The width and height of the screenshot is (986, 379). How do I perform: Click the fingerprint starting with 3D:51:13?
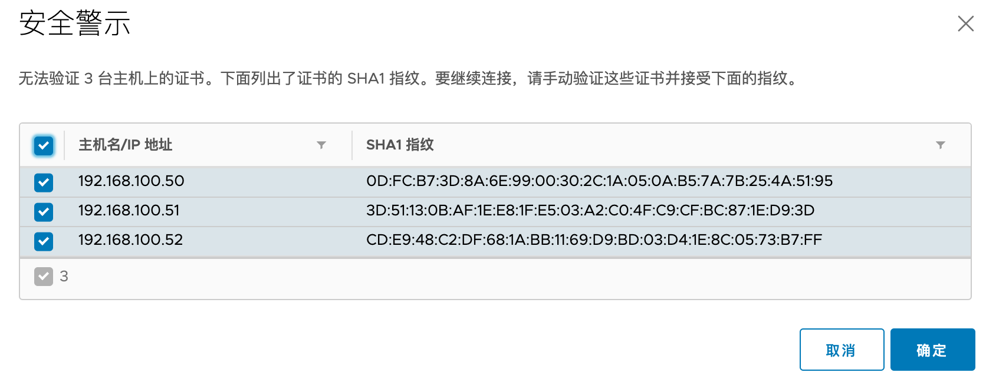590,211
